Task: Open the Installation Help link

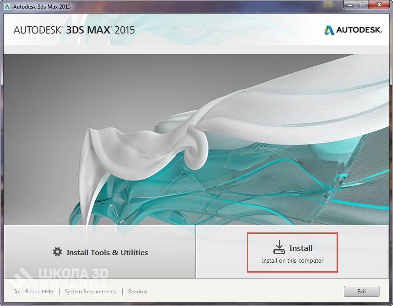Action: point(33,292)
